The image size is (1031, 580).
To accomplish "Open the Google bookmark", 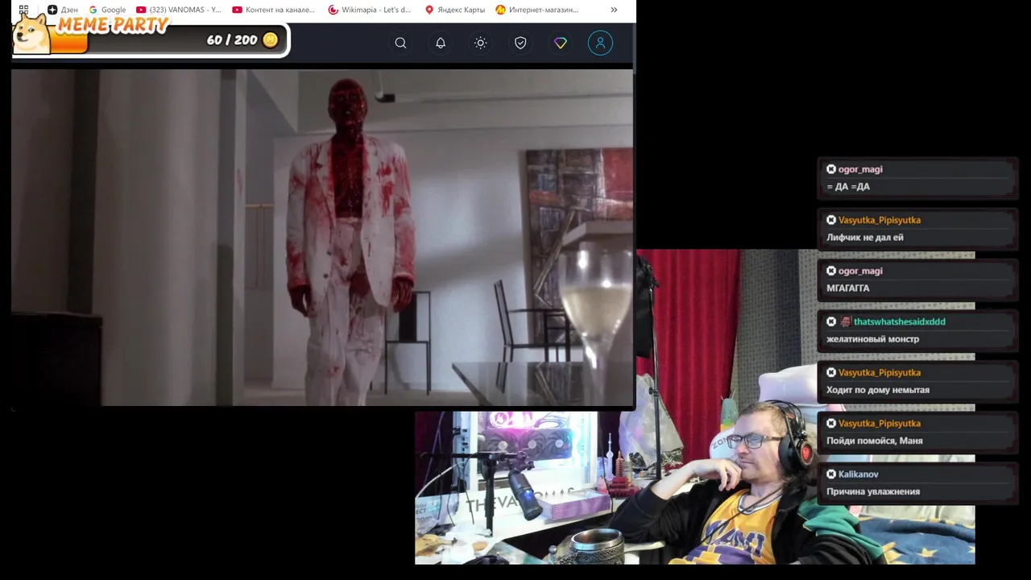I will (x=107, y=10).
